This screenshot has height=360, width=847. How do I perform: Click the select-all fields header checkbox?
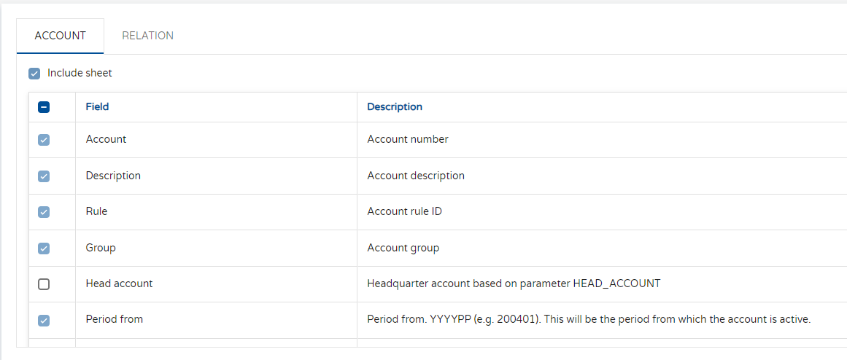pyautogui.click(x=44, y=107)
